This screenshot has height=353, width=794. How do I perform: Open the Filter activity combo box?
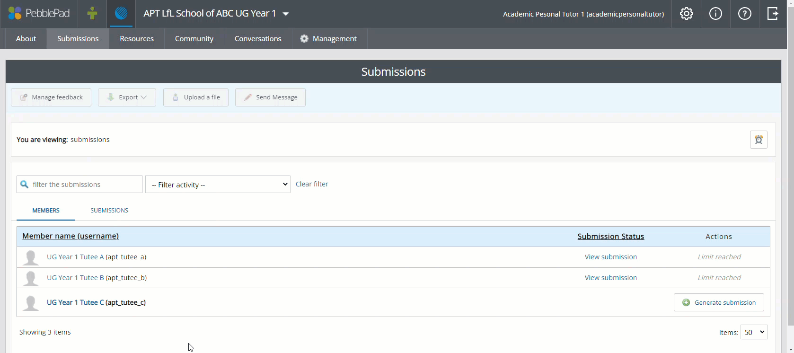[x=218, y=185]
